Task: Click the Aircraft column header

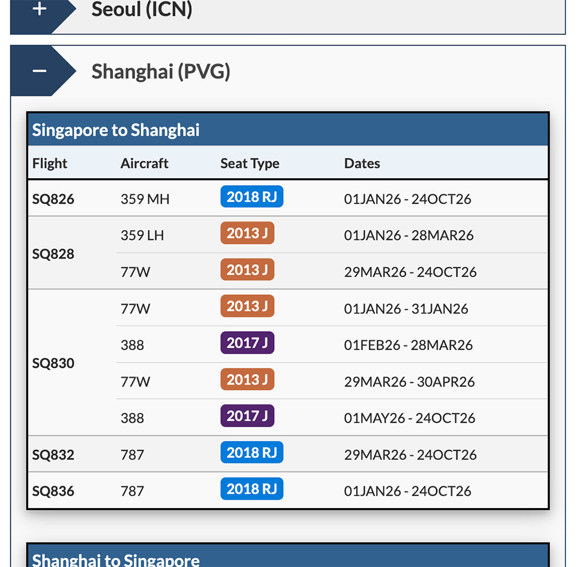Action: coord(144,163)
